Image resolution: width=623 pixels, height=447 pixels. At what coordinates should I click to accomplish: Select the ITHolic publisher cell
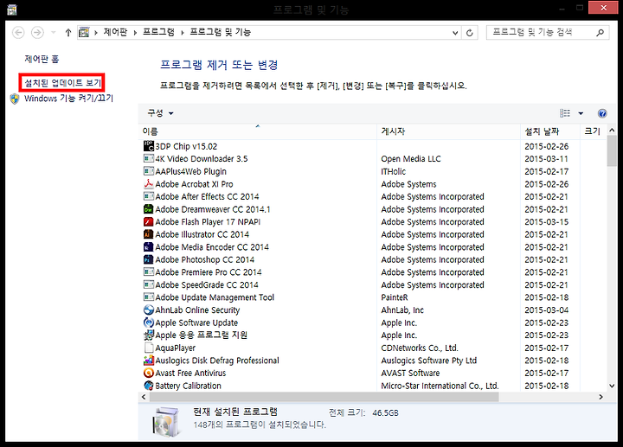coord(394,171)
